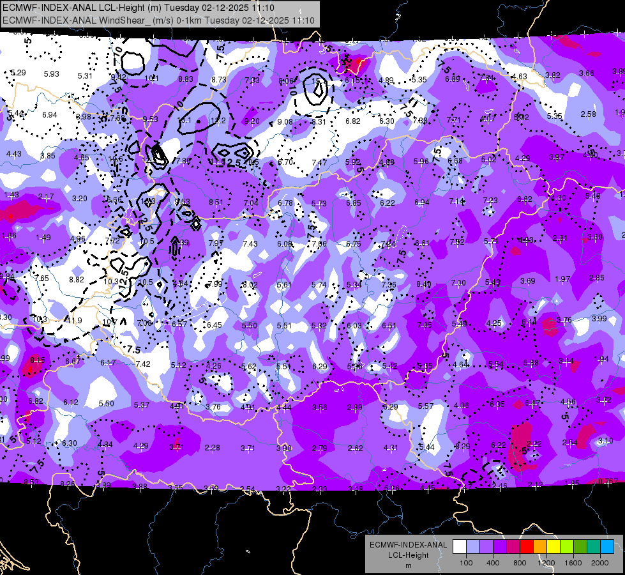This screenshot has height=575, width=625.
Task: Click the wind shear value 4.43
Action: click(14, 153)
